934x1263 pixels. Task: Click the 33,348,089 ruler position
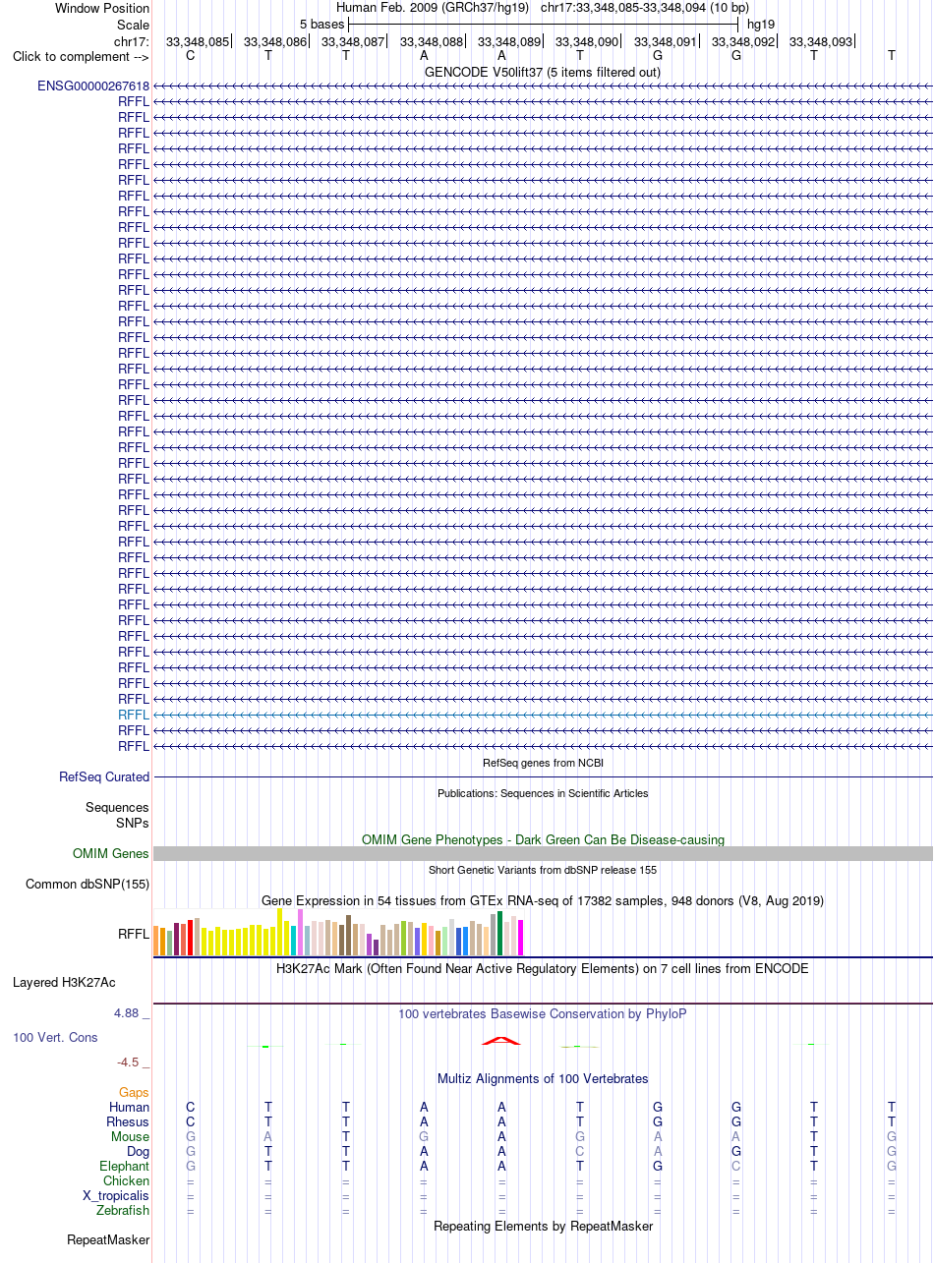click(x=509, y=41)
